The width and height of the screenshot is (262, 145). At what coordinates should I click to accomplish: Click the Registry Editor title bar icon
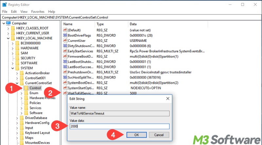coord(4,5)
